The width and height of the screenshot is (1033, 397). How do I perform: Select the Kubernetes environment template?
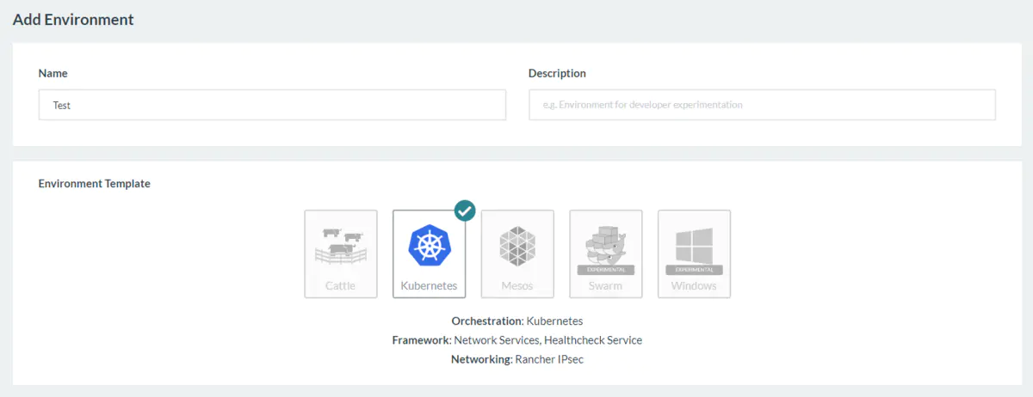tap(429, 254)
